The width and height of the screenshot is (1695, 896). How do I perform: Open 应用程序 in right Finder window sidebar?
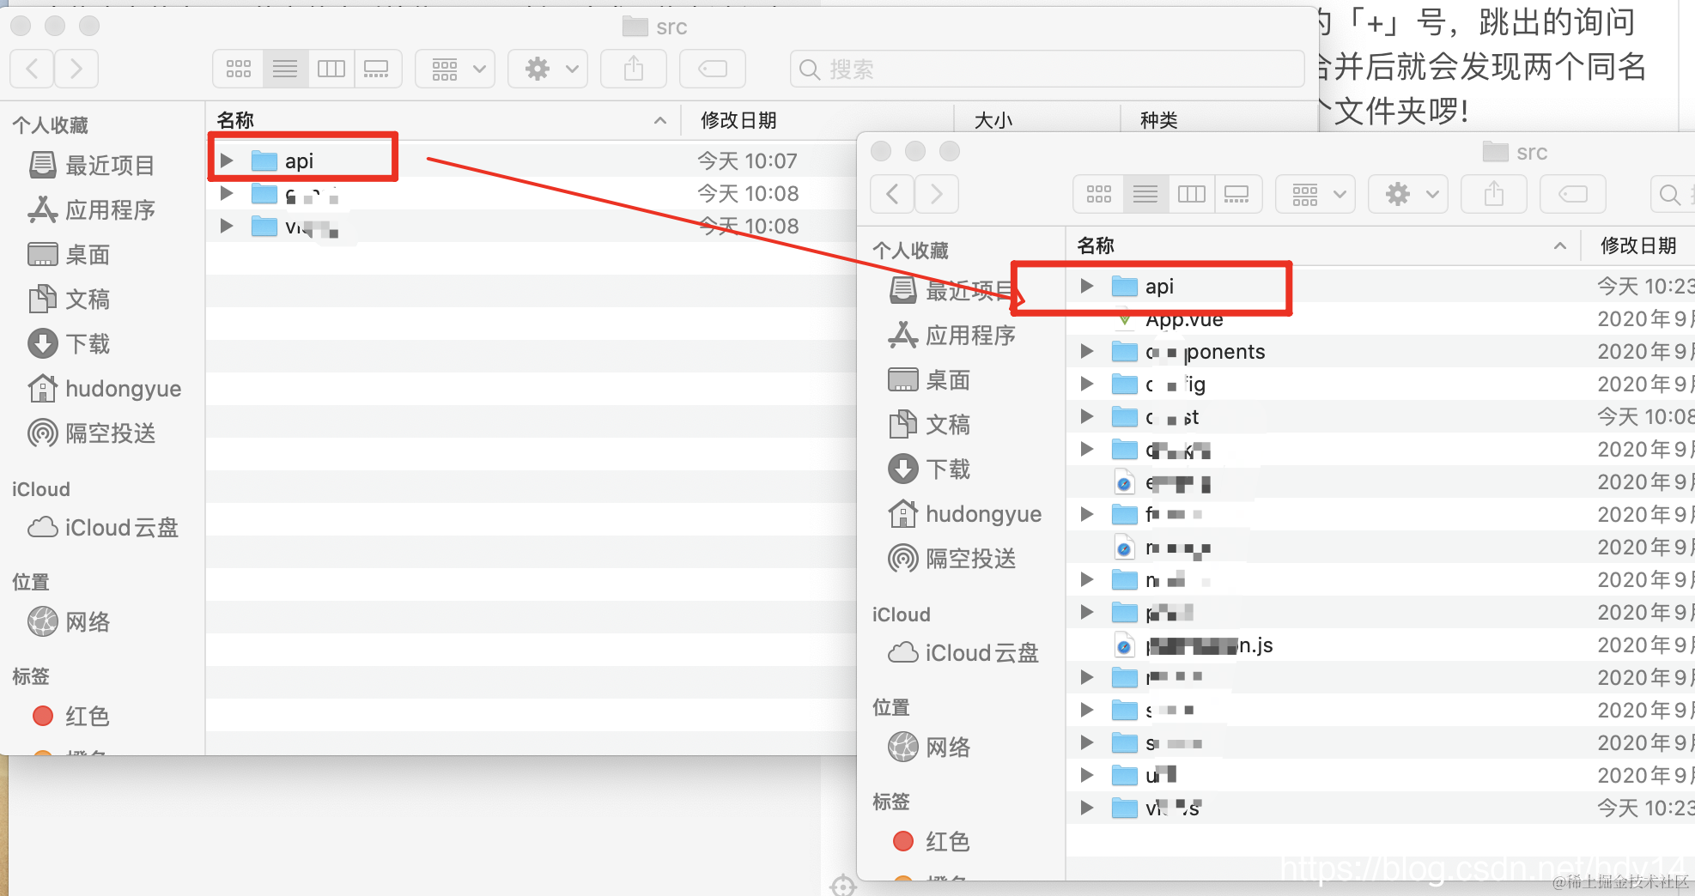pyautogui.click(x=952, y=335)
